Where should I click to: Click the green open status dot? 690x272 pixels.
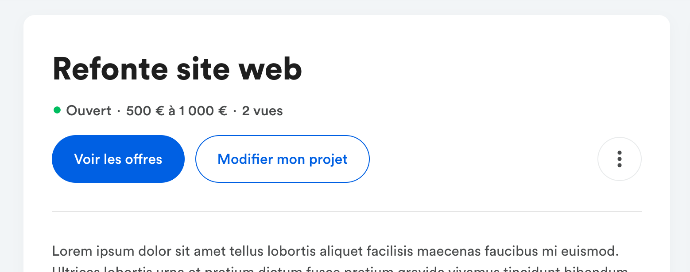(x=57, y=110)
